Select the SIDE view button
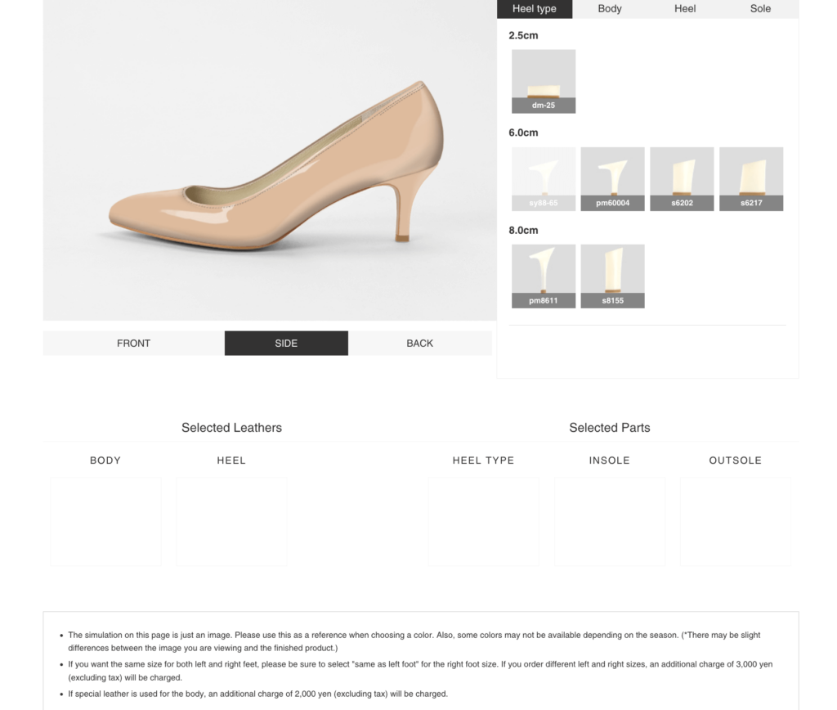The image size is (837, 710). click(x=286, y=344)
